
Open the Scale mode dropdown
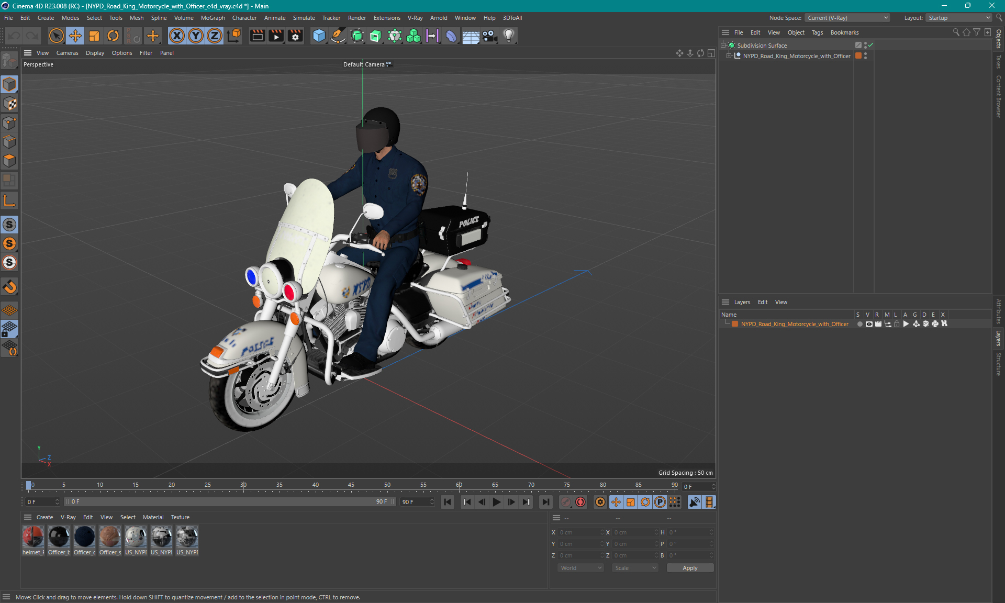coord(634,568)
